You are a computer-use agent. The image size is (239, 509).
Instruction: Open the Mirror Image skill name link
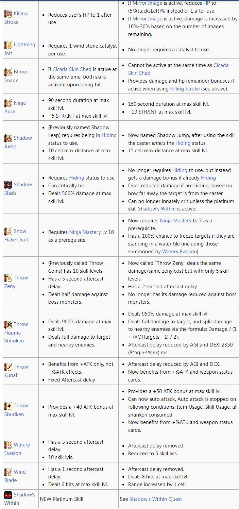(16, 76)
